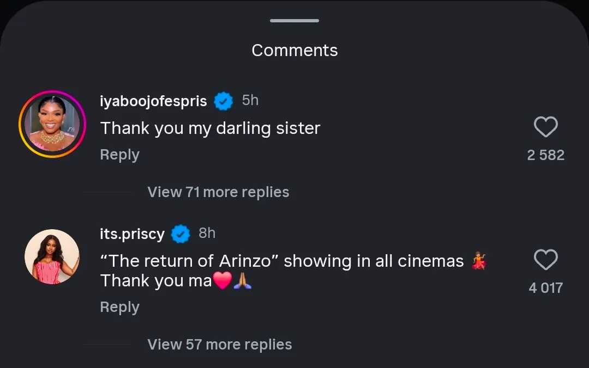Image resolution: width=589 pixels, height=368 pixels.
Task: Like iyaboojofespris's comment with the heart
Action: [545, 127]
